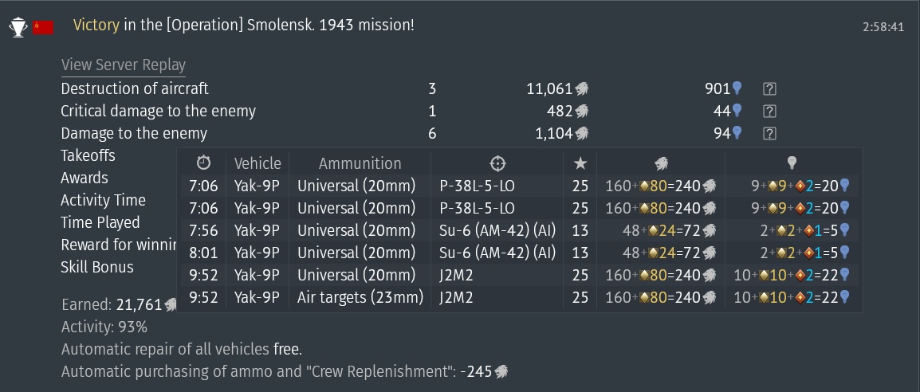The image size is (920, 392).
Task: Click the crosshair target column header
Action: click(497, 163)
